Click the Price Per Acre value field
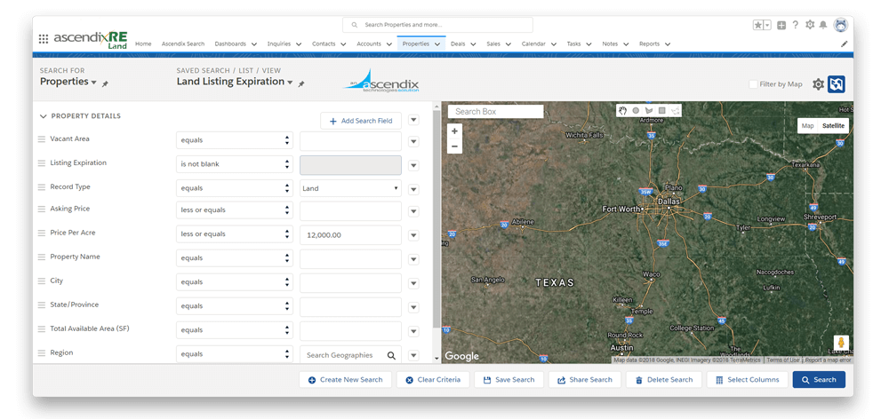 point(350,234)
